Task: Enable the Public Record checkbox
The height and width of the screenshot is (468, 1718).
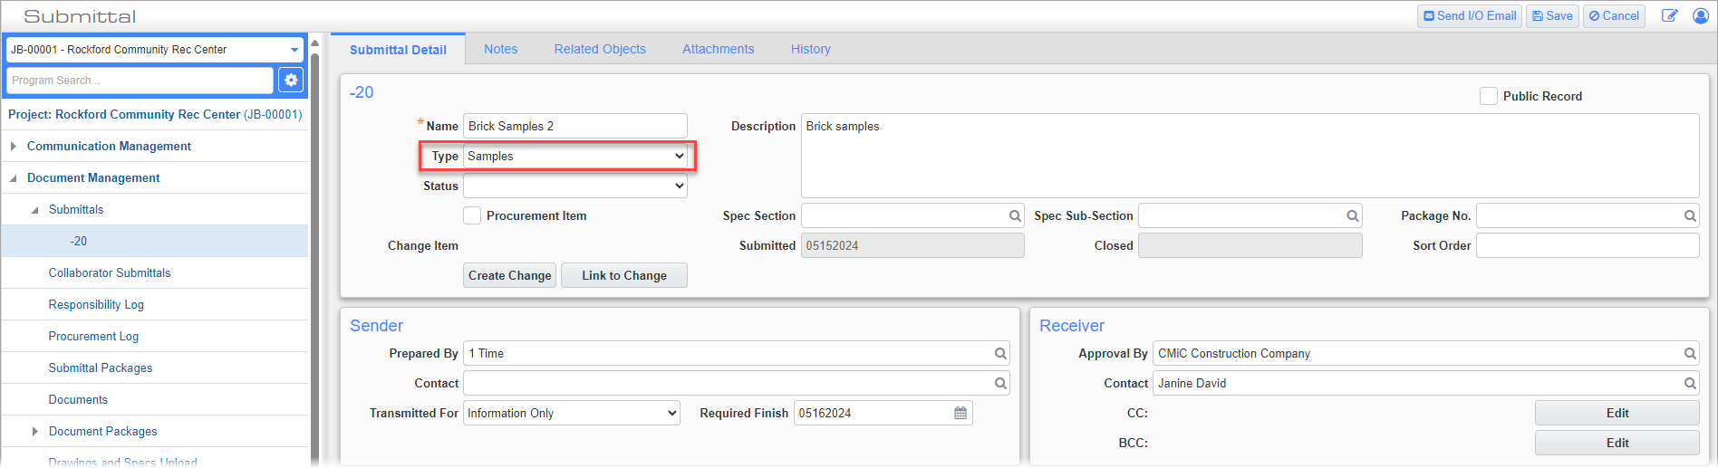Action: [1488, 96]
